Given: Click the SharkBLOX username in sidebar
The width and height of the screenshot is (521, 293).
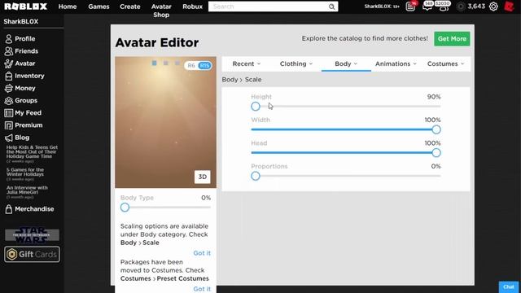Looking at the screenshot, I should pyautogui.click(x=21, y=22).
